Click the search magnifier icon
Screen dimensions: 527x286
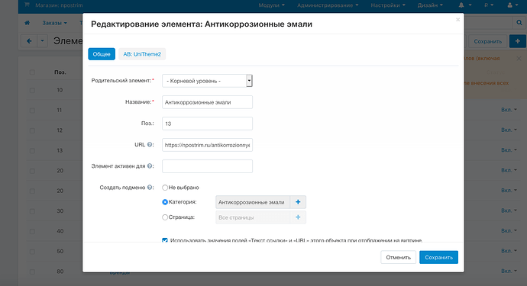519,23
